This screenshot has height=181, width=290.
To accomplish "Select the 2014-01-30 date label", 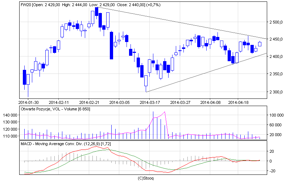I will click(29, 102).
